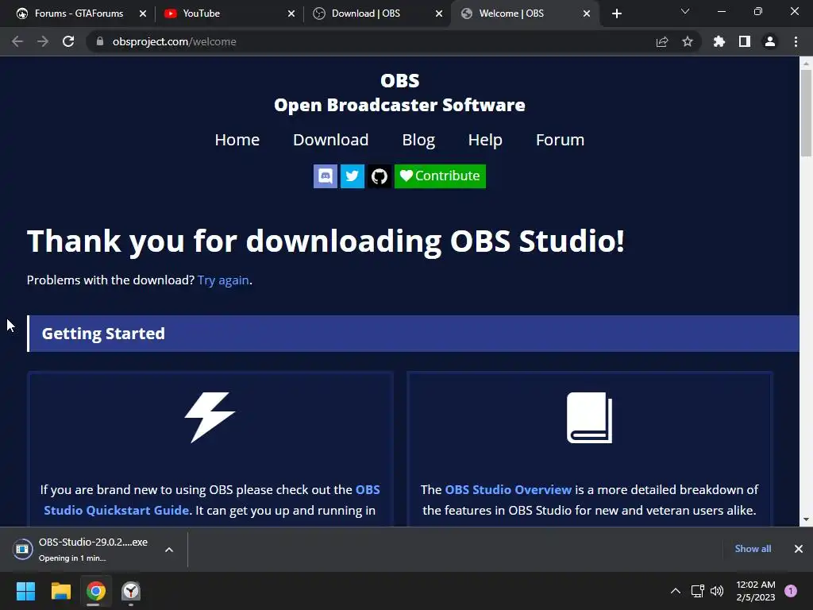Viewport: 813px width, 610px height.
Task: Open the OBS Twitter icon link
Action: [352, 176]
